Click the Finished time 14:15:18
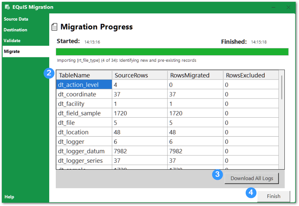Image resolution: width=299 pixels, height=206 pixels. pos(259,42)
